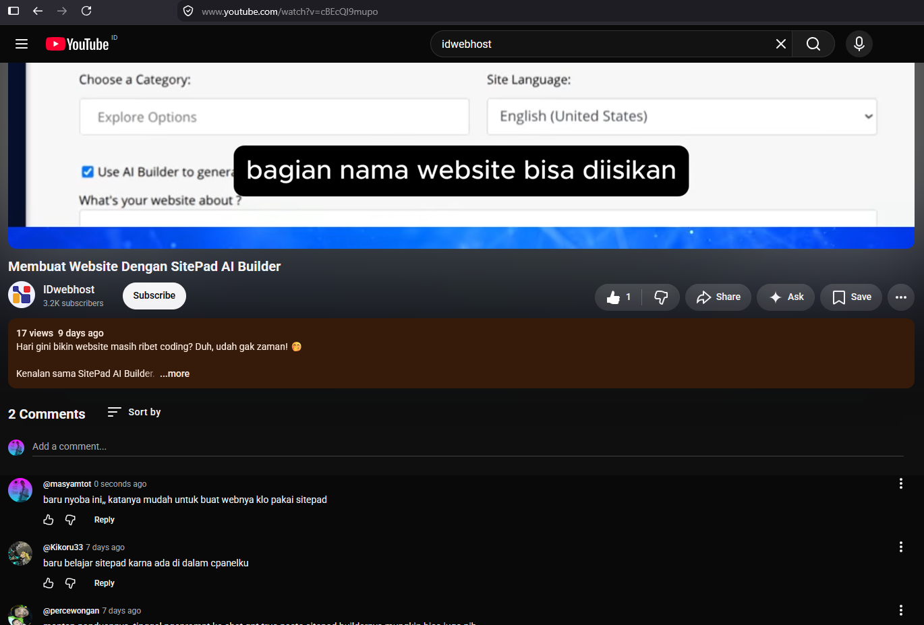The width and height of the screenshot is (924, 625).
Task: Click the '3.2K subscribers' text
Action: click(74, 303)
